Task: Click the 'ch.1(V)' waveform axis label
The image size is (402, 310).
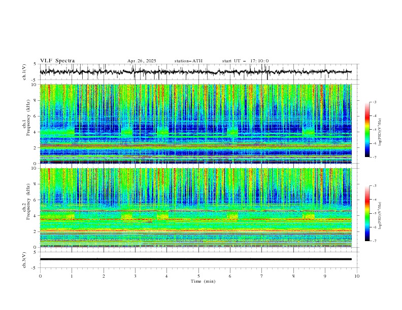Action: [x=24, y=72]
